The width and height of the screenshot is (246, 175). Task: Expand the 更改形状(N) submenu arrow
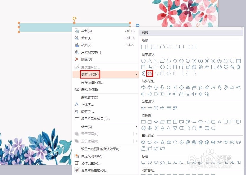136,74
